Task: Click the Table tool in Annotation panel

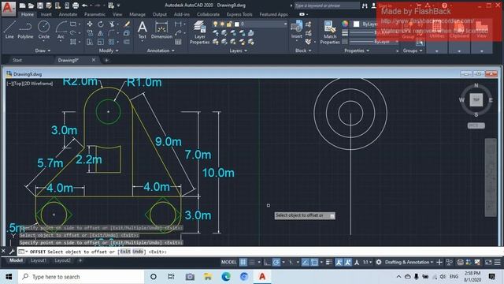Action: (x=178, y=42)
